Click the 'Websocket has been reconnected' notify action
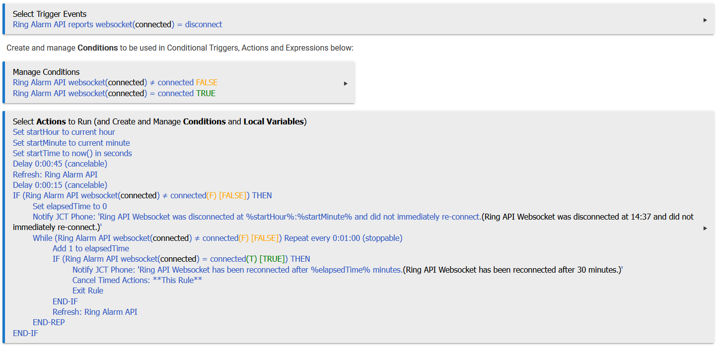Viewport: 716px width, 346px height. (348, 270)
